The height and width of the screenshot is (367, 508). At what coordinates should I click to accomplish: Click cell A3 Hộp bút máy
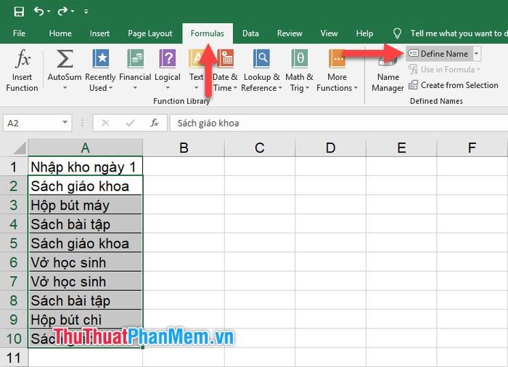85,205
